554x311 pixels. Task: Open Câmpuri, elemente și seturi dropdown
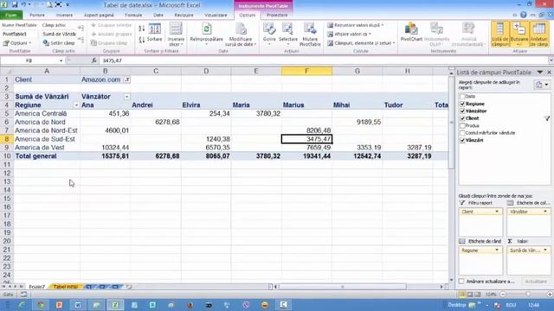[x=361, y=43]
